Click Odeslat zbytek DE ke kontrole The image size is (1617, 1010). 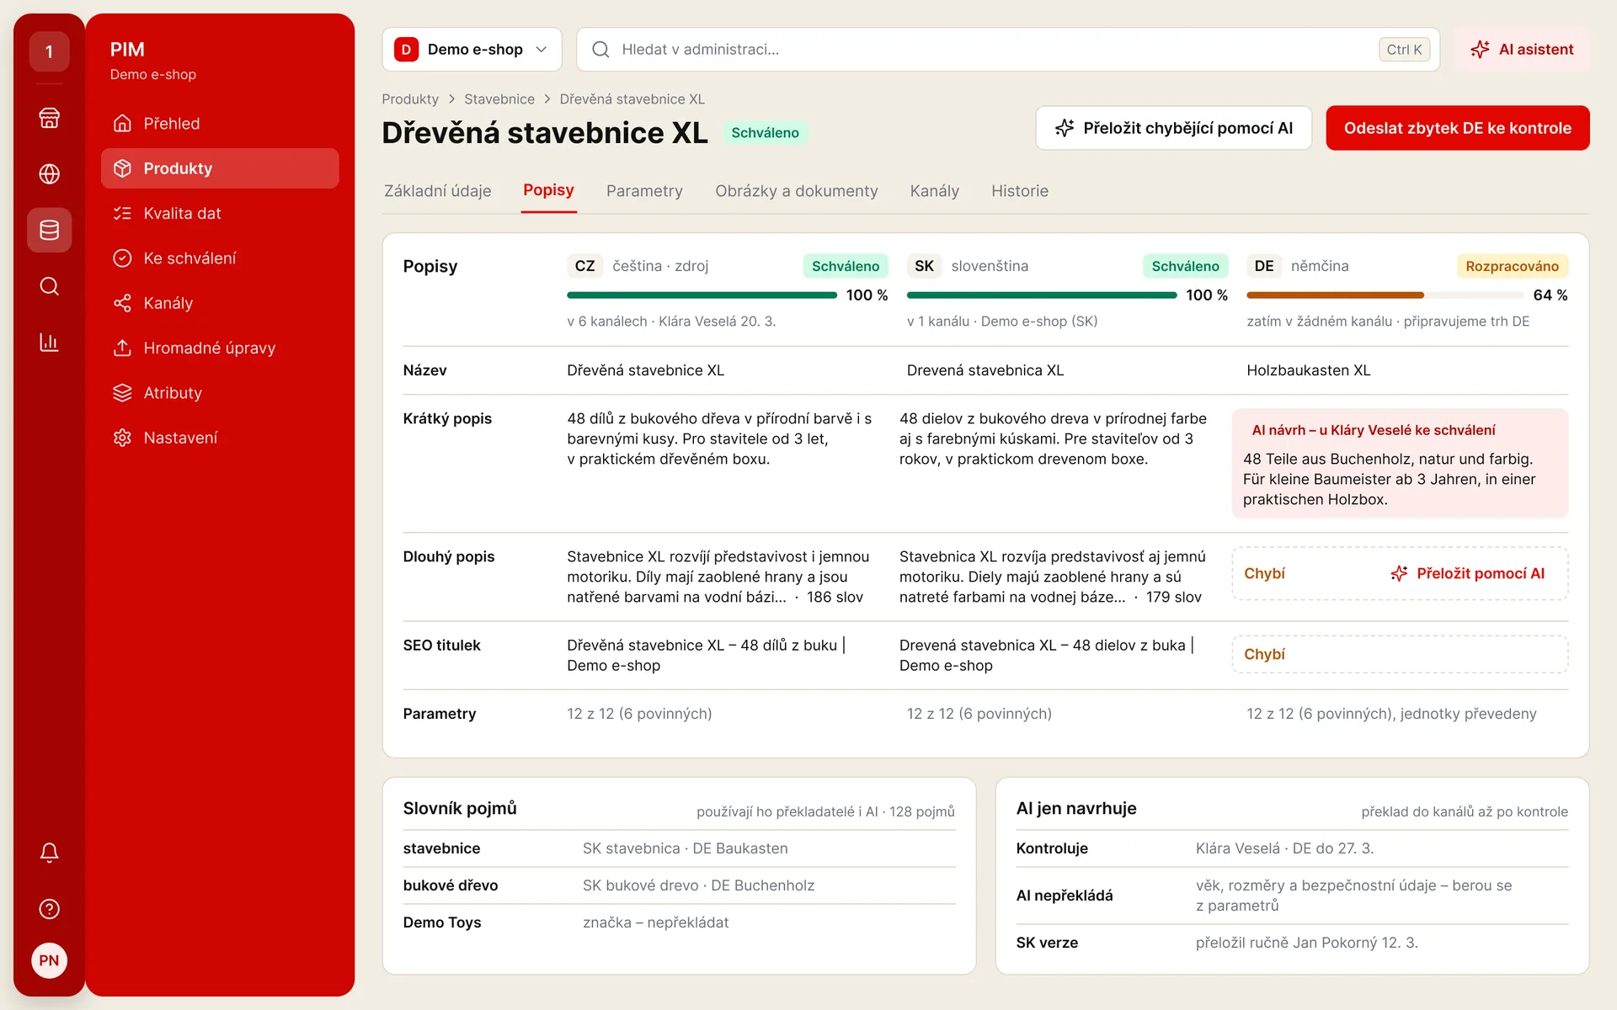pyautogui.click(x=1457, y=128)
